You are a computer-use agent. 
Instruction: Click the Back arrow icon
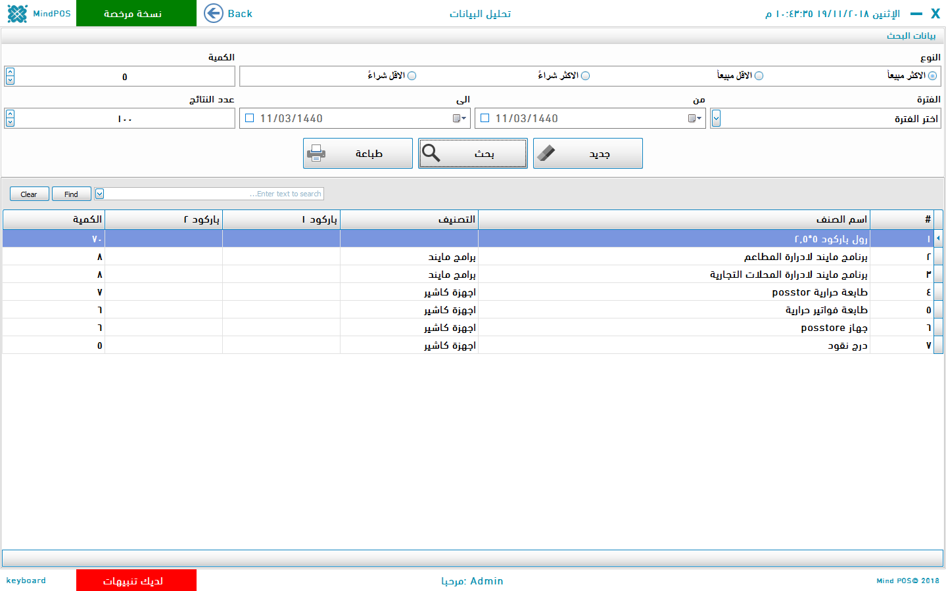[x=214, y=13]
